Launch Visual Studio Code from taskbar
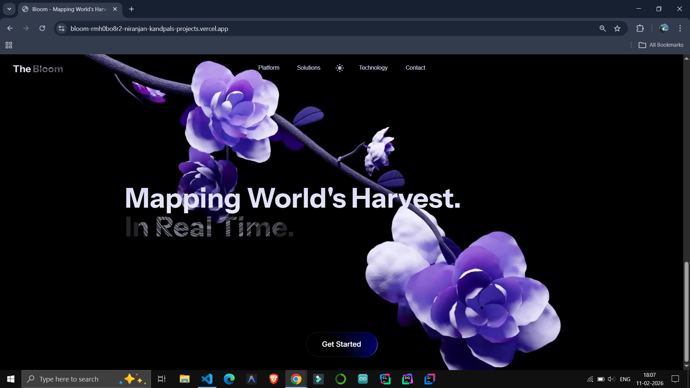 pyautogui.click(x=207, y=379)
